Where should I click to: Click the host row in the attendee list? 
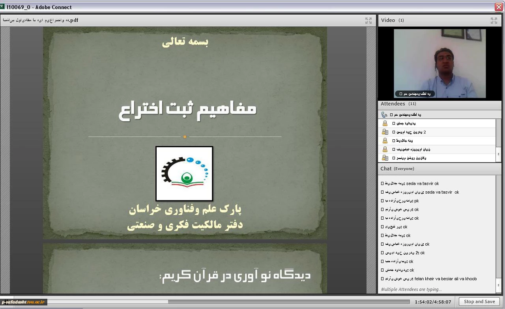point(440,115)
